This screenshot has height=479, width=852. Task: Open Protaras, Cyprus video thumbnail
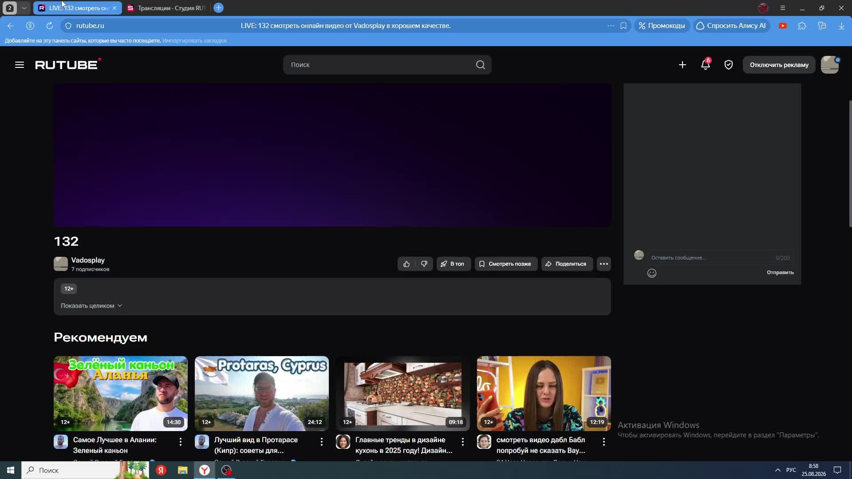point(262,393)
